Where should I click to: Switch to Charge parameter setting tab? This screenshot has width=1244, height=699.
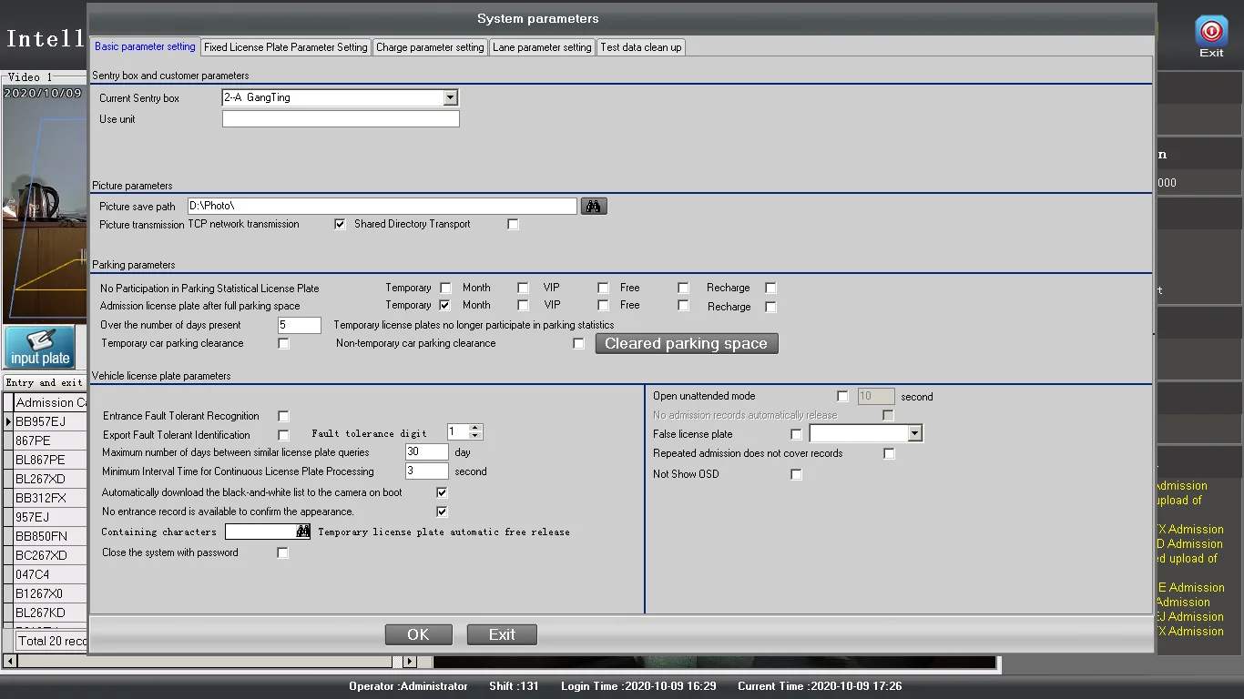[x=430, y=47]
